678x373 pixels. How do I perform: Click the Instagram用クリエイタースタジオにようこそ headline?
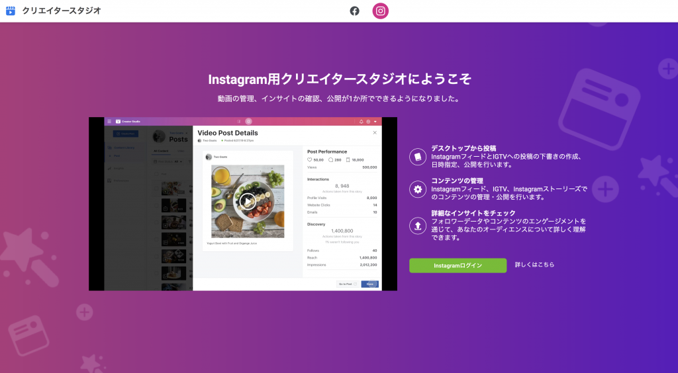point(340,79)
